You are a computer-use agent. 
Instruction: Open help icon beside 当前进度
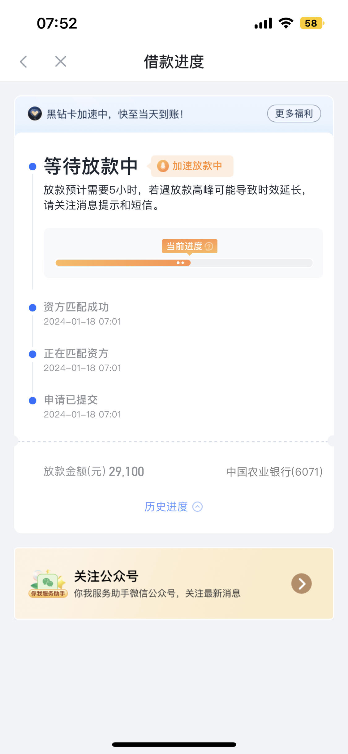209,246
